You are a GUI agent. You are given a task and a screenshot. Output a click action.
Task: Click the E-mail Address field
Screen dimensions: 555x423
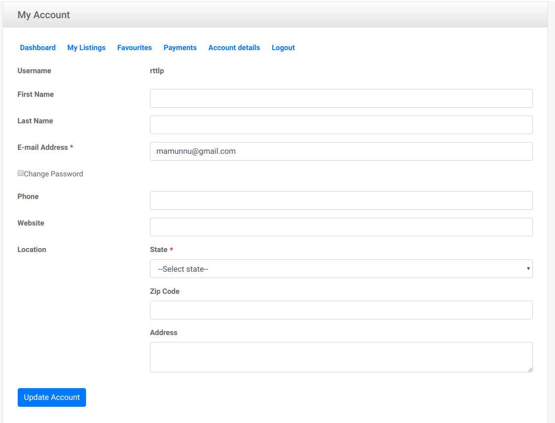click(x=341, y=151)
